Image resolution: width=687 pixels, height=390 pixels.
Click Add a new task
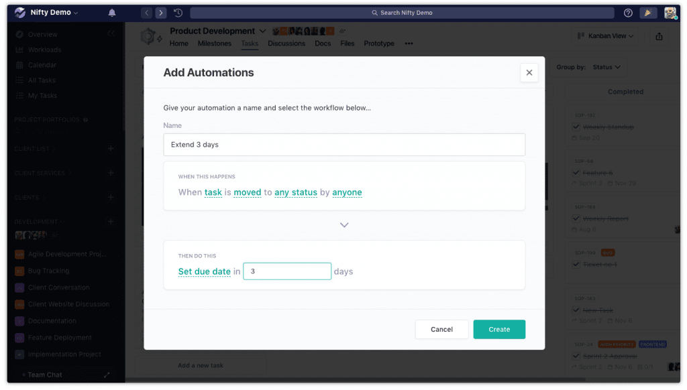coord(200,365)
